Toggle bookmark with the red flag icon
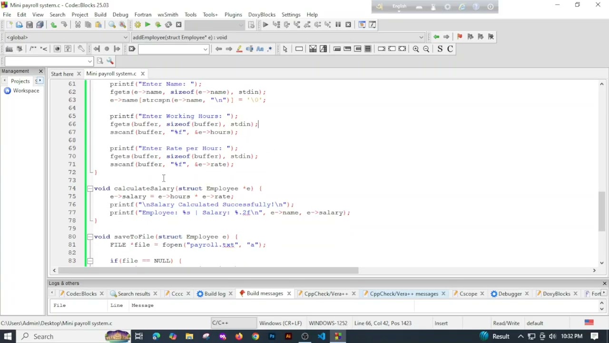609x343 pixels. [460, 37]
